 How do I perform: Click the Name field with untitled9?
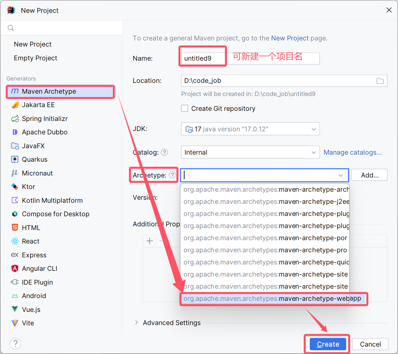click(250, 58)
